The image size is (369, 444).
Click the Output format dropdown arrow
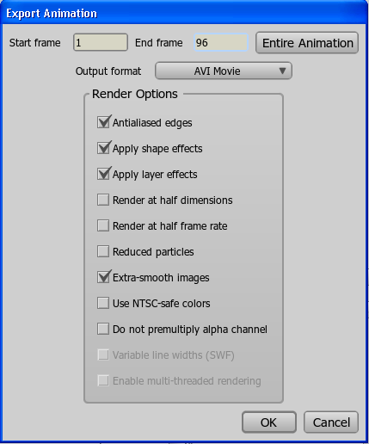(282, 71)
